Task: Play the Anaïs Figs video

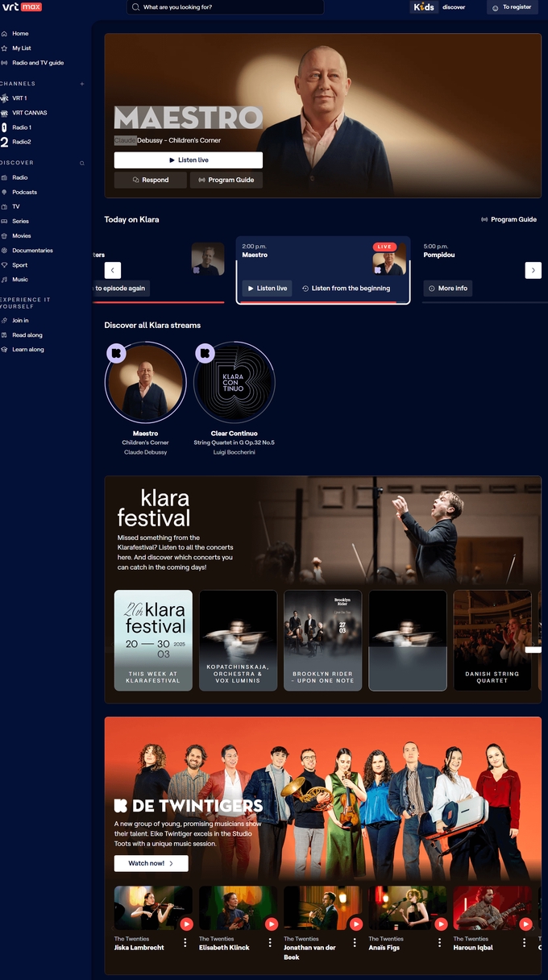Action: click(441, 924)
